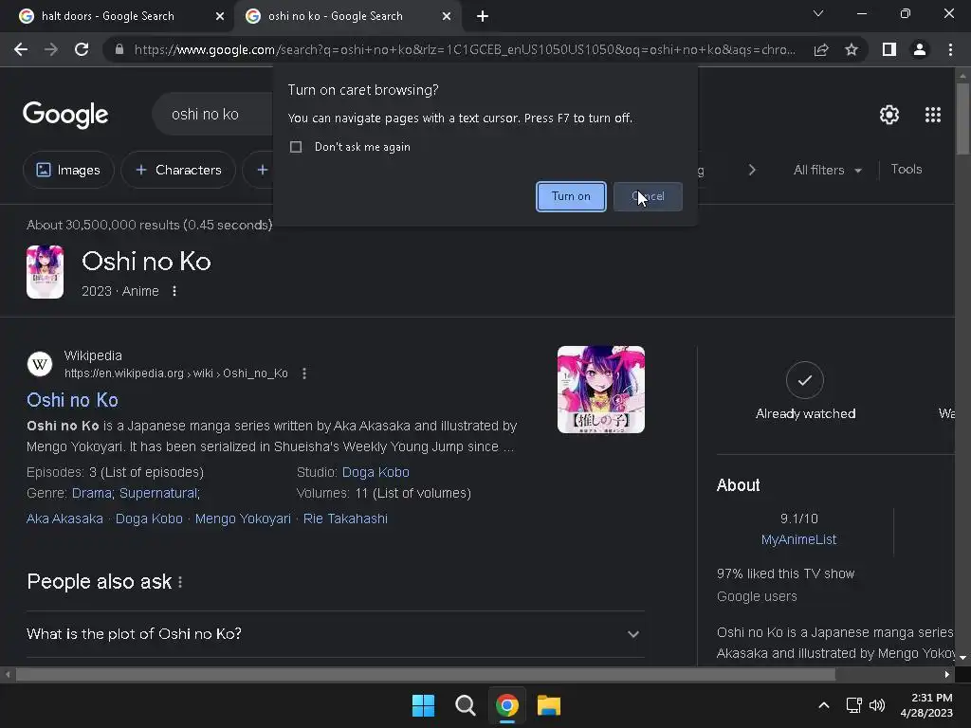Viewport: 971px width, 728px height.
Task: Open the Oshi no Ko Wikipedia link
Action: pyautogui.click(x=72, y=400)
